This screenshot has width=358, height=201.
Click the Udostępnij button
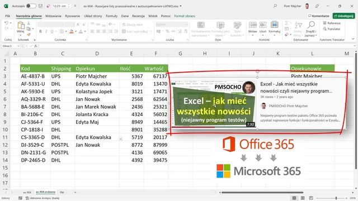click(344, 16)
